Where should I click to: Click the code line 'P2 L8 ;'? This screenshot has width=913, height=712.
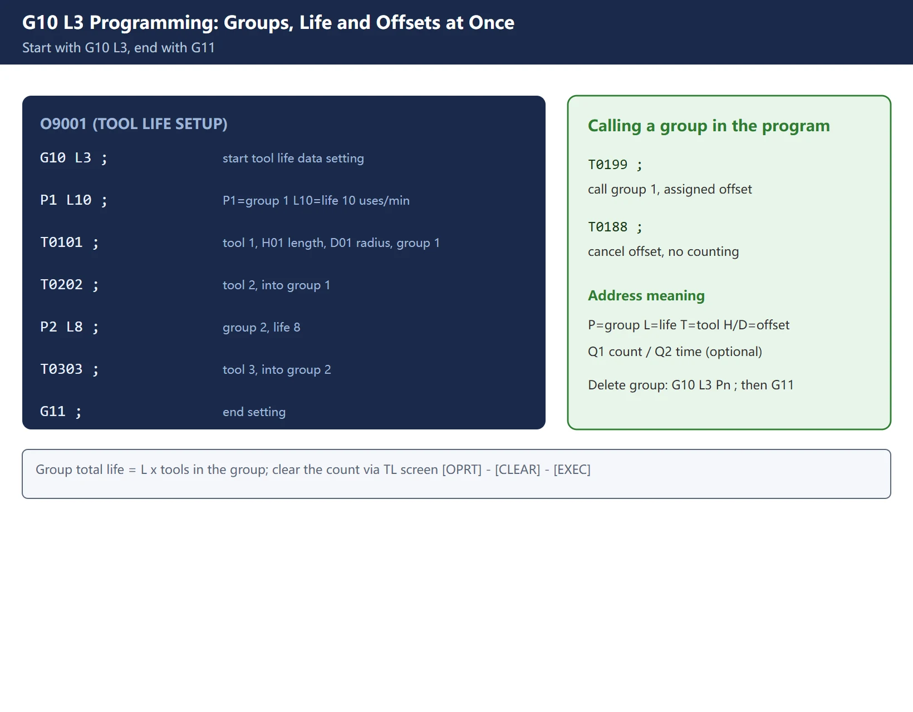click(70, 327)
